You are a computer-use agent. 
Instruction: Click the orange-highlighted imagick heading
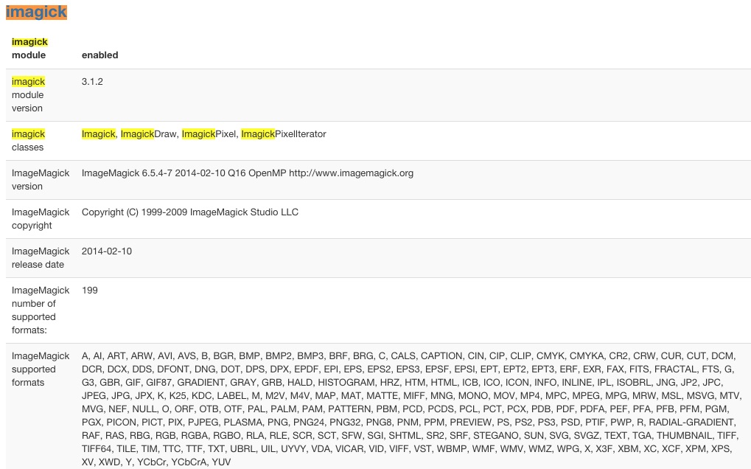36,12
